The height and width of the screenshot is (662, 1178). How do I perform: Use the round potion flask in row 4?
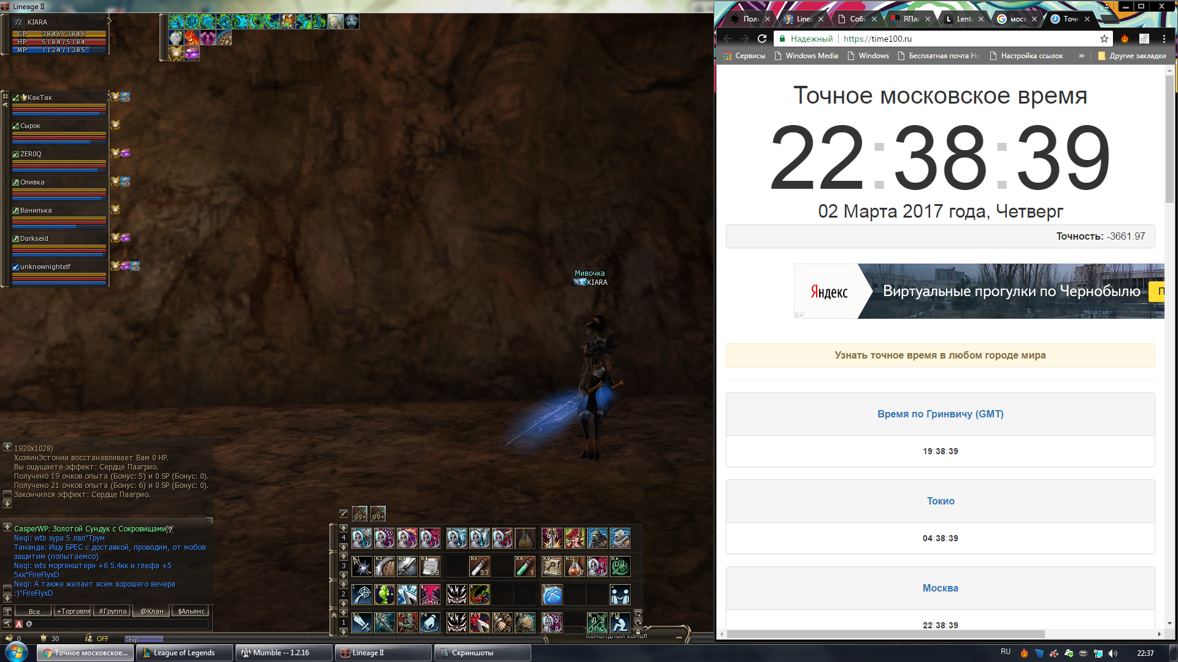[525, 538]
